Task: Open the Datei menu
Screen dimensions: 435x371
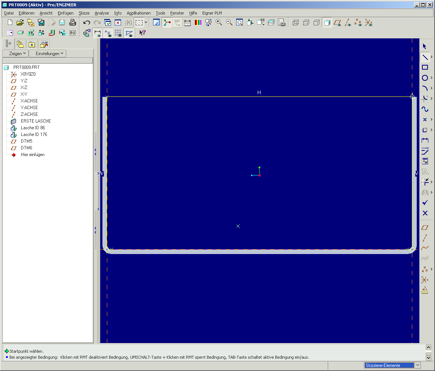Action: click(9, 13)
